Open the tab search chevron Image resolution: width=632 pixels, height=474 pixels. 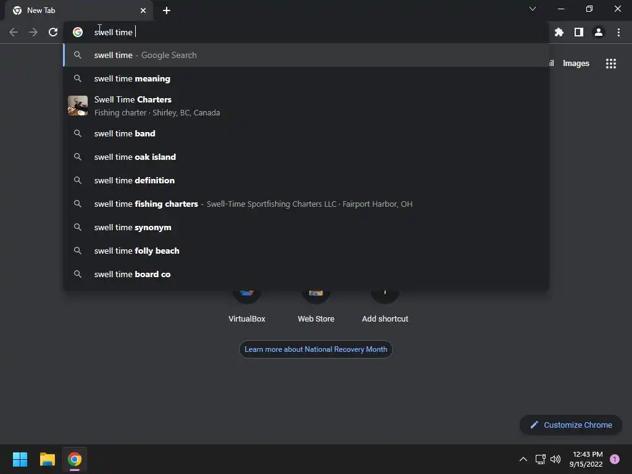click(x=533, y=9)
